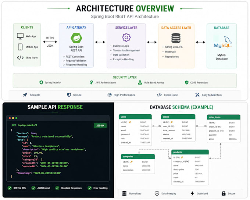This screenshot has width=250, height=200.
Task: Click the Service Layer gear icon
Action: (126, 37)
